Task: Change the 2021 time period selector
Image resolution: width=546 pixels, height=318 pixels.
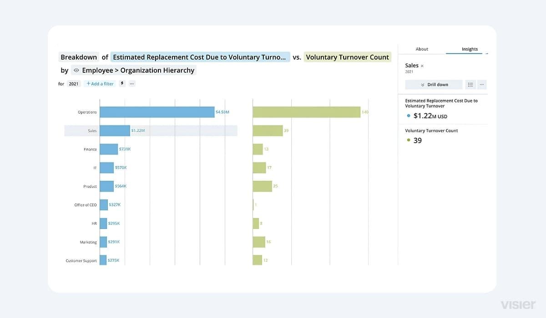Action: (x=74, y=84)
